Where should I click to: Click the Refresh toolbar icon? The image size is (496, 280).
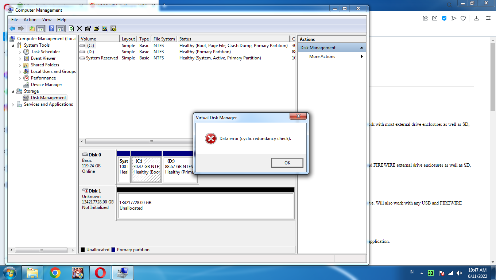click(71, 28)
